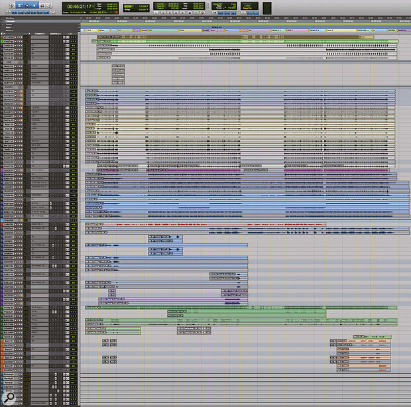Screen dimensions: 411x407
Task: Solo the Ride.12 track
Action: [x=18, y=125]
